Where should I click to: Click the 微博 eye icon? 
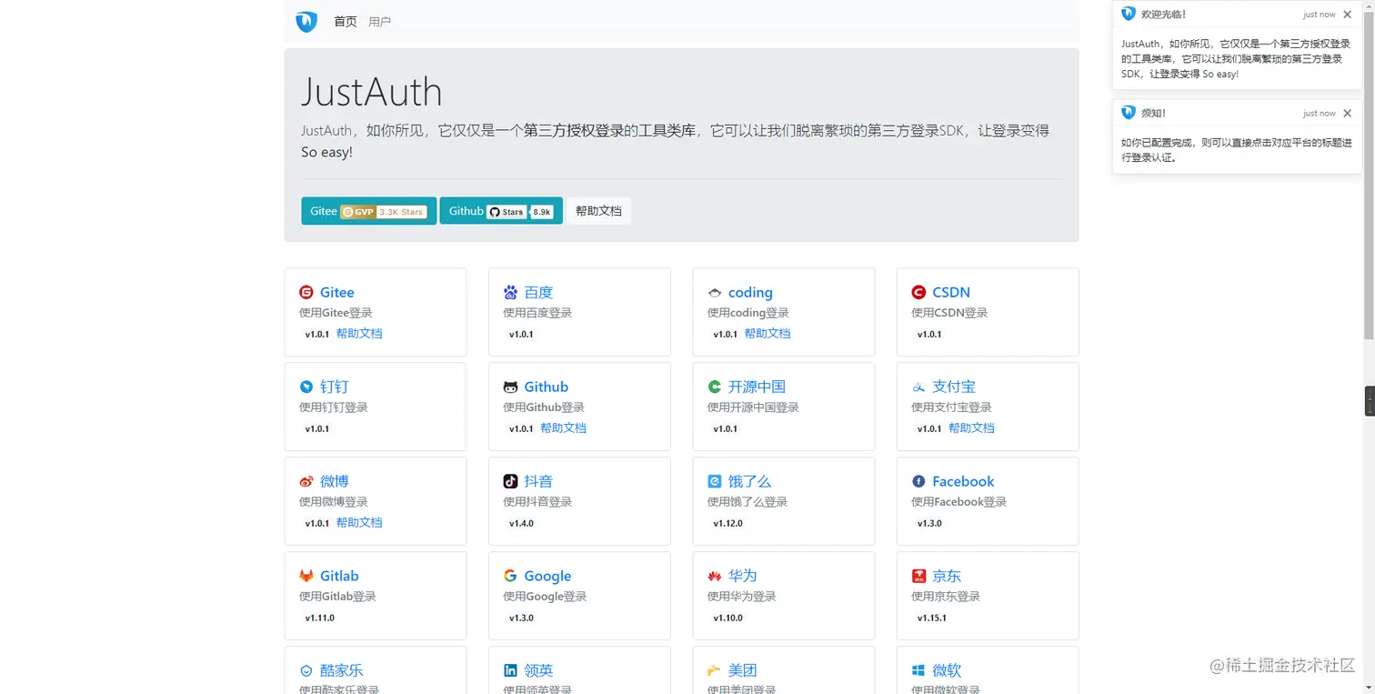[x=306, y=481]
